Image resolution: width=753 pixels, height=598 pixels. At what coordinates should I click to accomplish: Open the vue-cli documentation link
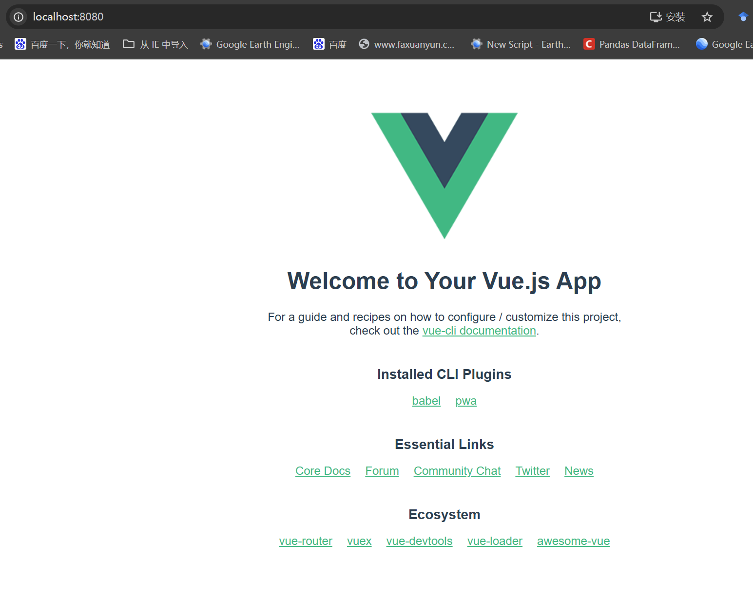click(479, 331)
